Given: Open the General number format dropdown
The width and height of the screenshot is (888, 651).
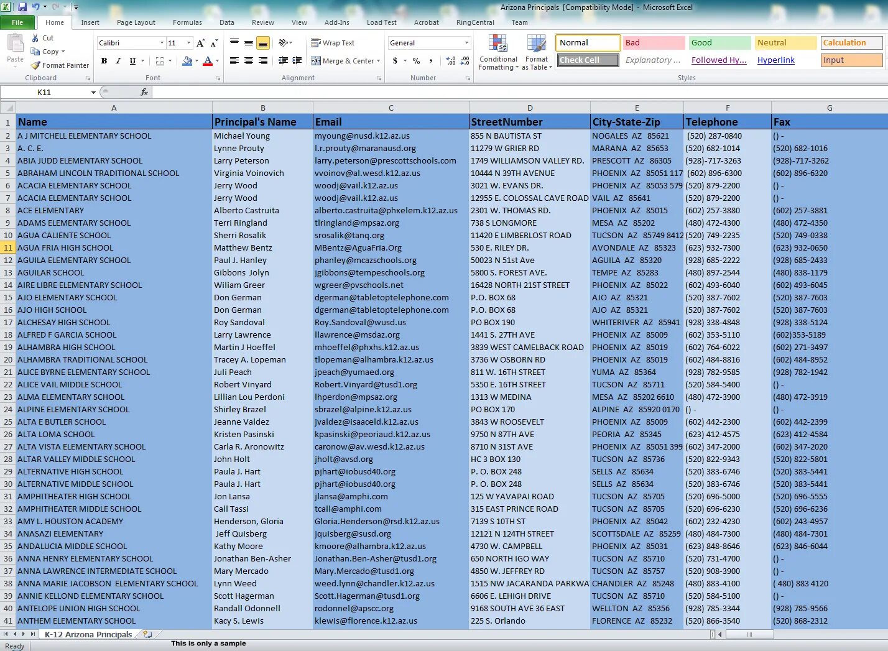Looking at the screenshot, I should coord(466,43).
